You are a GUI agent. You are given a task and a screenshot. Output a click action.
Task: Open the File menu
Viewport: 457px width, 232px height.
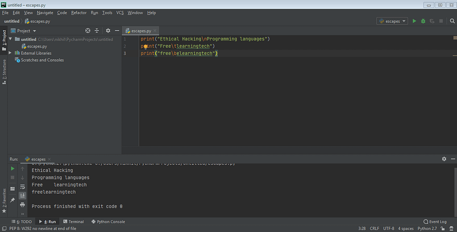tap(5, 12)
